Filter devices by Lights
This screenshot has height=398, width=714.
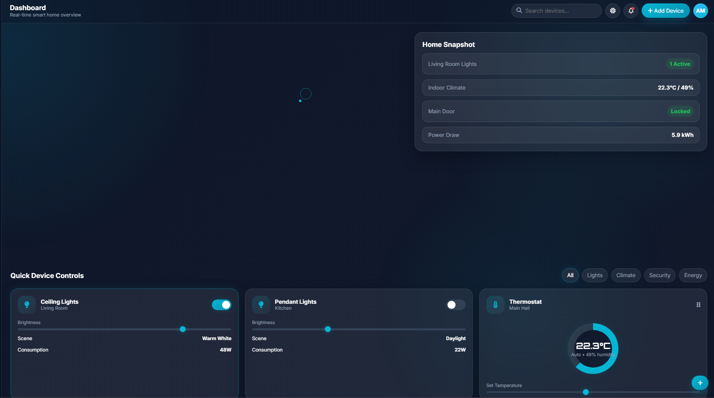pos(595,275)
